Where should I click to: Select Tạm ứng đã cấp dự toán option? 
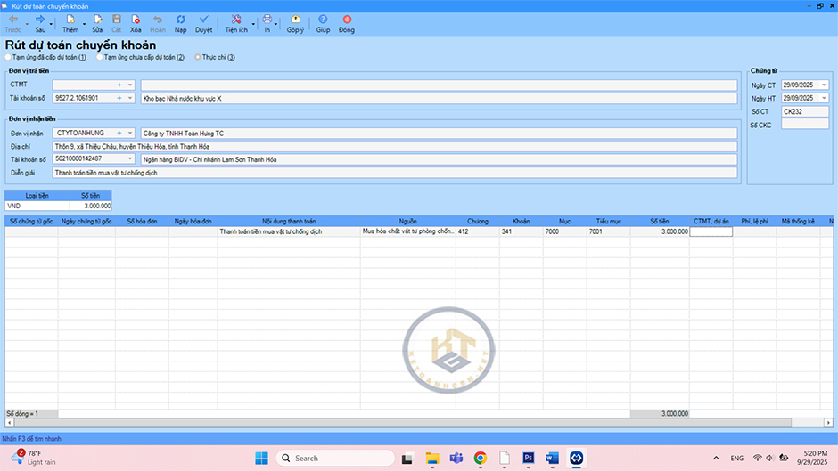pyautogui.click(x=9, y=57)
